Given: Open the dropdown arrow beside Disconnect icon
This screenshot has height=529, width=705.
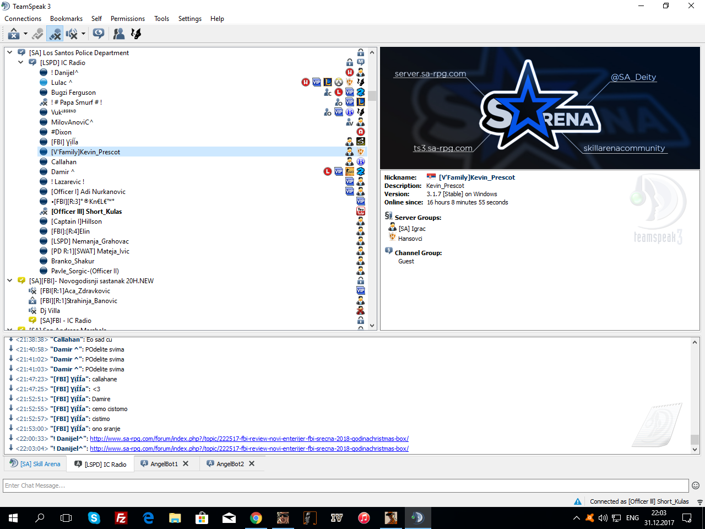Looking at the screenshot, I should coord(25,34).
